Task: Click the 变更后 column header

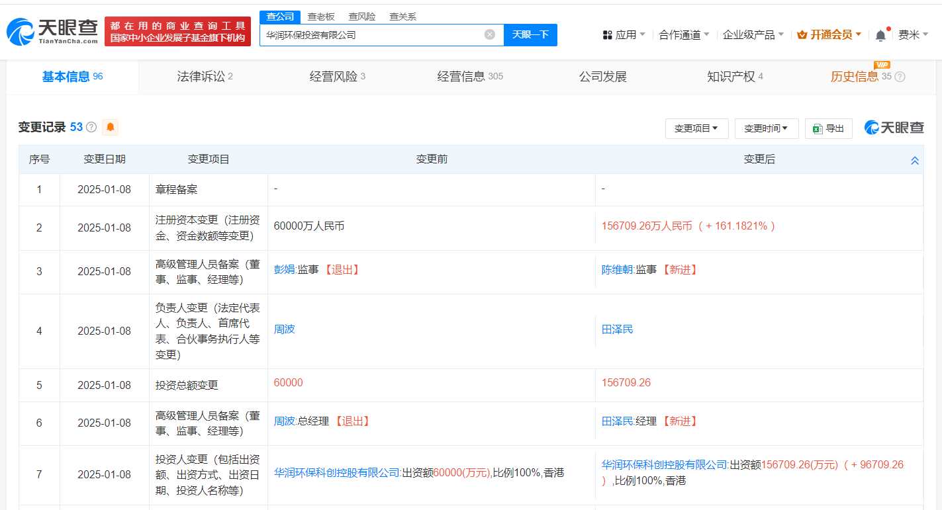Action: 759,159
